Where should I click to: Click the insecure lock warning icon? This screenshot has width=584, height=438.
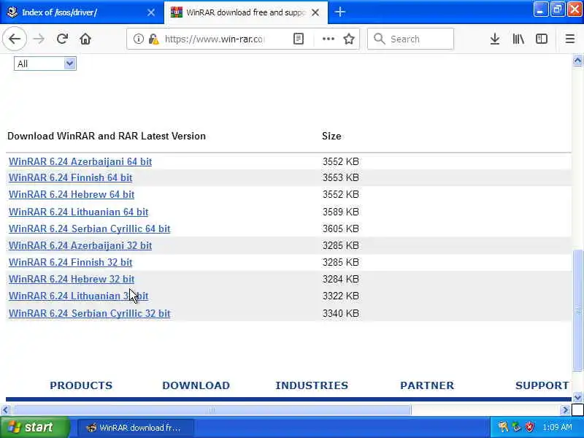point(153,39)
